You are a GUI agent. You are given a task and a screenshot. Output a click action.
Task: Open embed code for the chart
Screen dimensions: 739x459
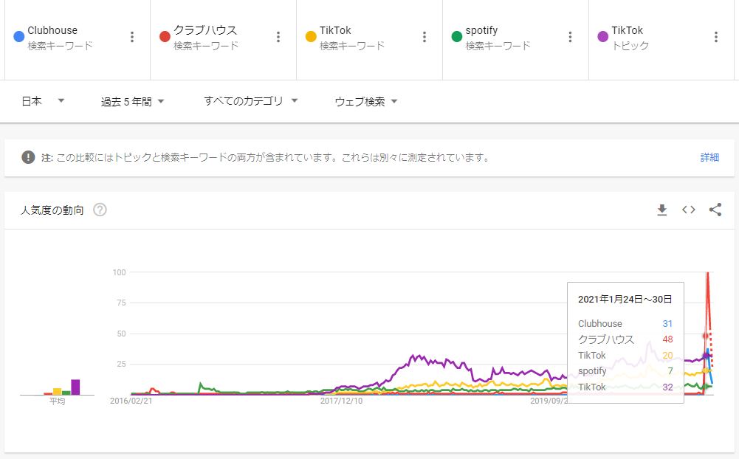point(689,210)
